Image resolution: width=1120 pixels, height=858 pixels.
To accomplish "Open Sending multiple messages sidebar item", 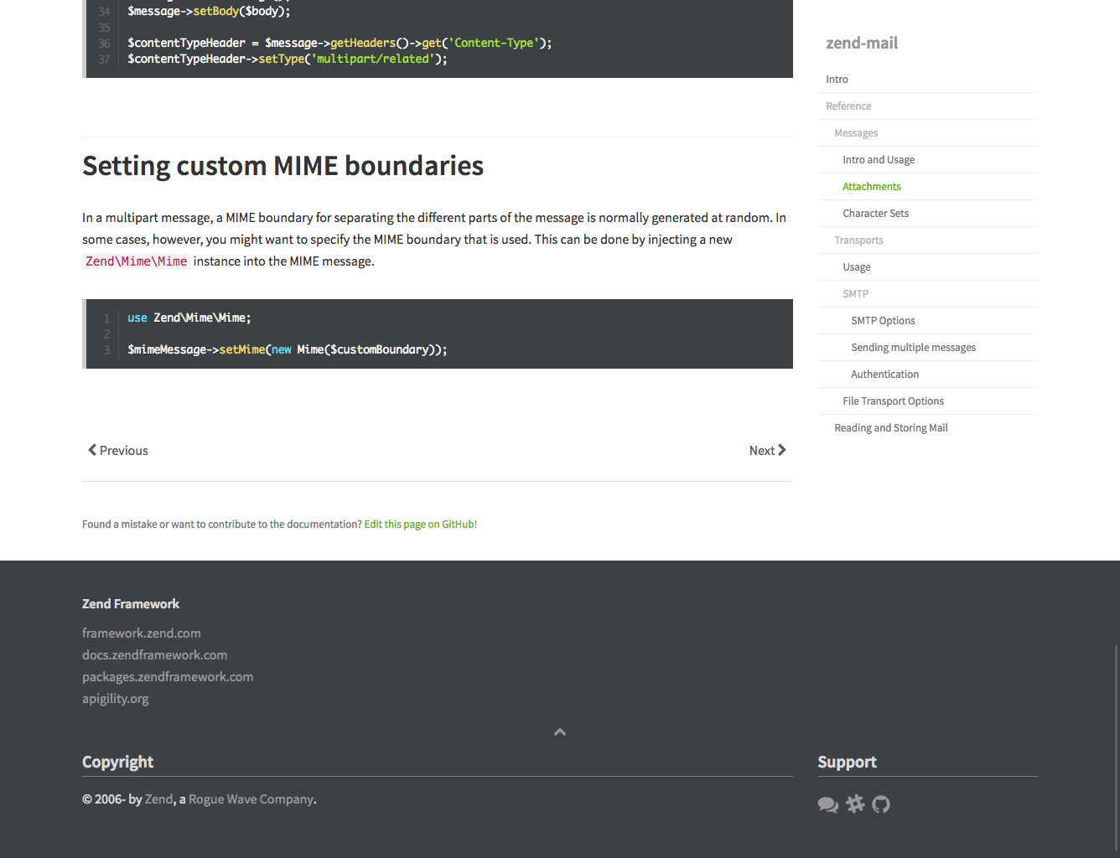I will click(x=928, y=348).
